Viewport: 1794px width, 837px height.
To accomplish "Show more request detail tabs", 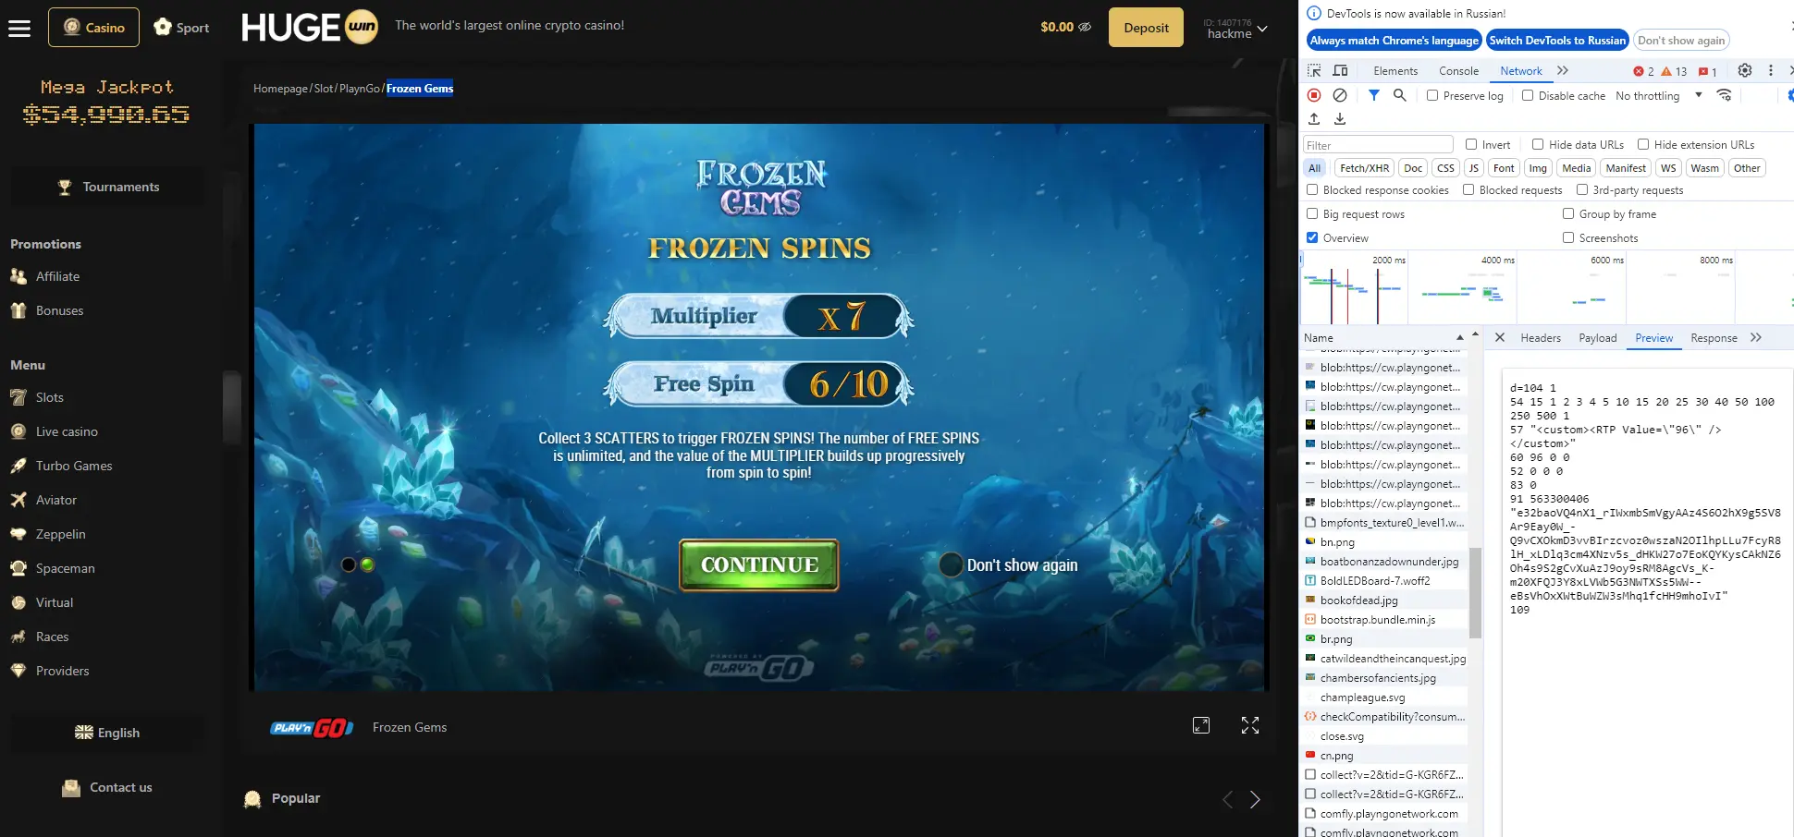I will coord(1756,337).
